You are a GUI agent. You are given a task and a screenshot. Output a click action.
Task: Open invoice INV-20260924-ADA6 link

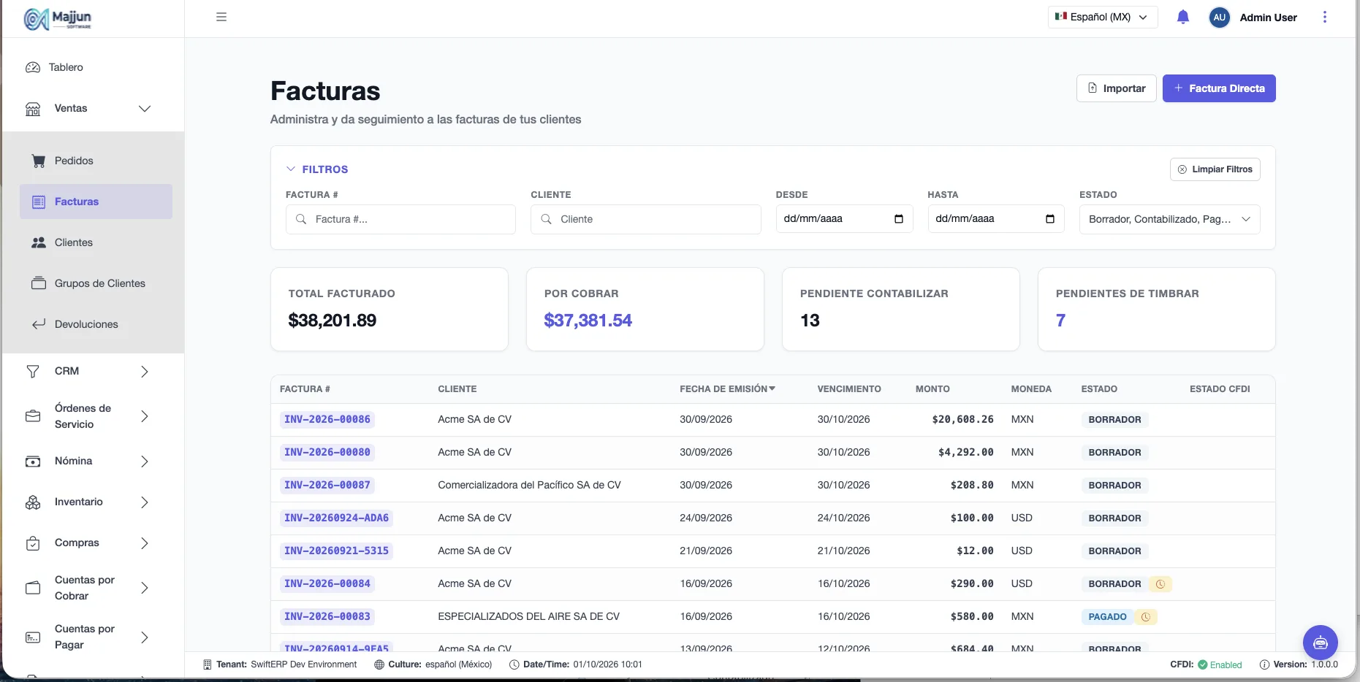tap(336, 518)
